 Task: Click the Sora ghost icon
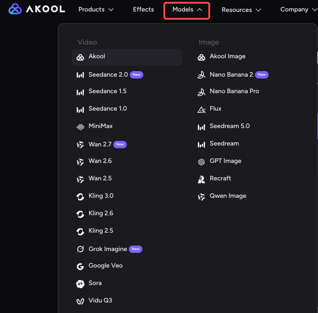click(x=80, y=284)
